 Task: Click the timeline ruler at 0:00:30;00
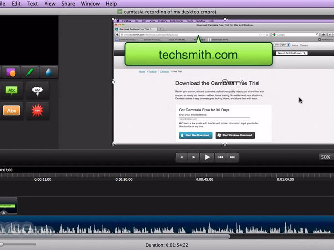coord(124,179)
